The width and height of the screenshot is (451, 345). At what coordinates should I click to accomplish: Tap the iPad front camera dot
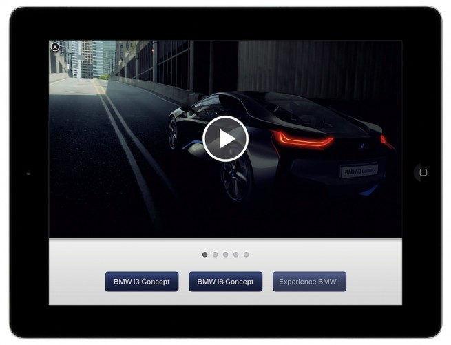tap(28, 173)
